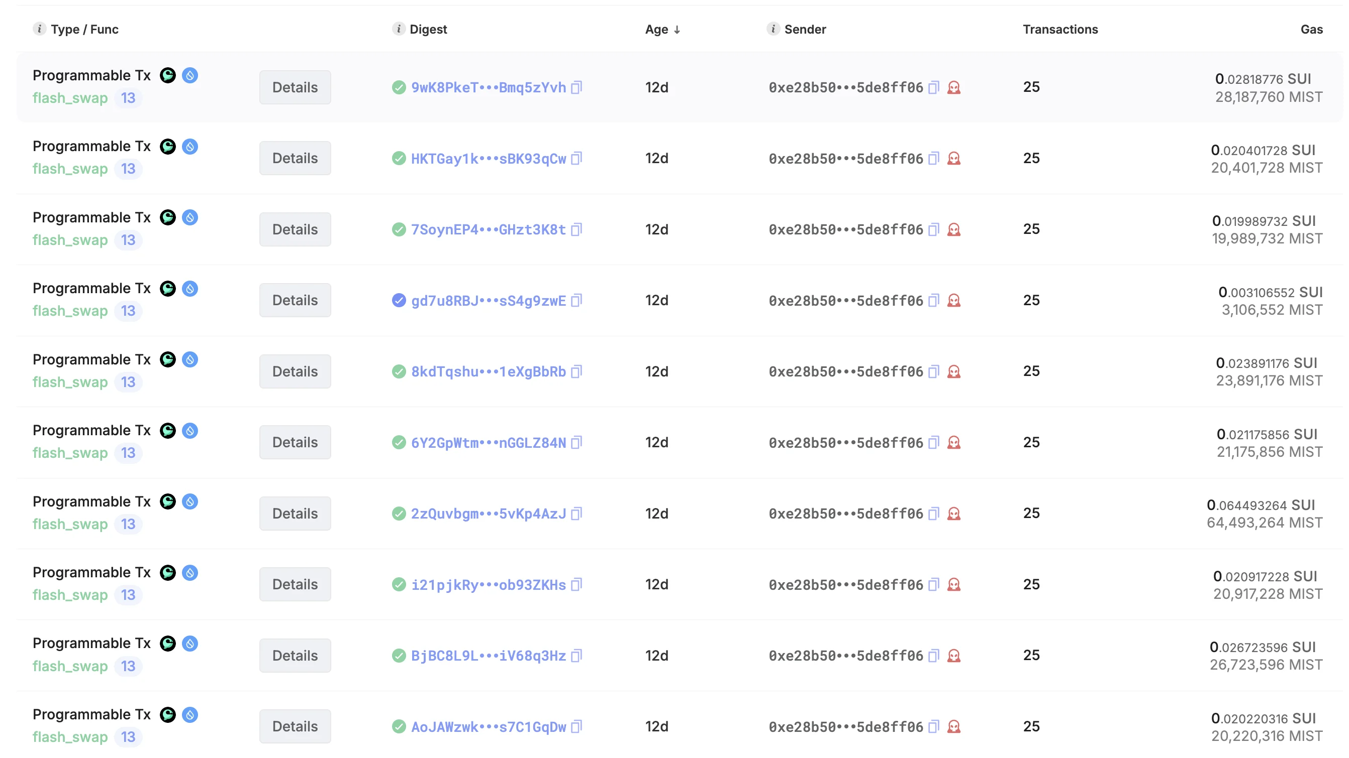
Task: Click blue checkmark status icon for gd7u8RBJ
Action: tap(399, 300)
